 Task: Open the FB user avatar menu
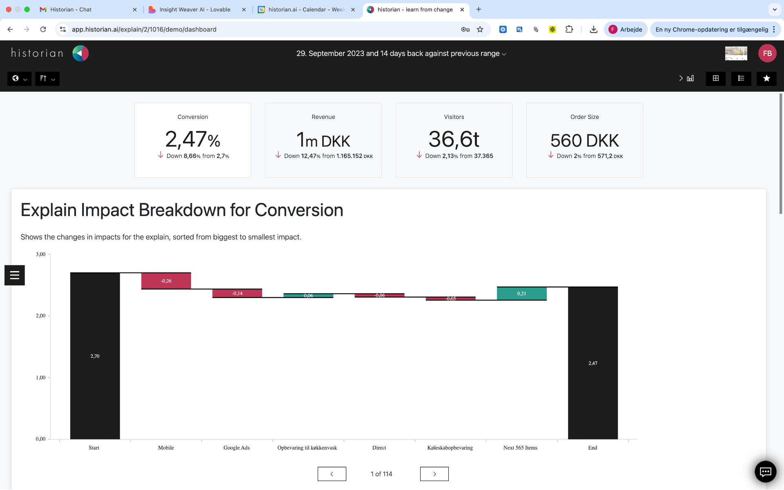click(767, 53)
